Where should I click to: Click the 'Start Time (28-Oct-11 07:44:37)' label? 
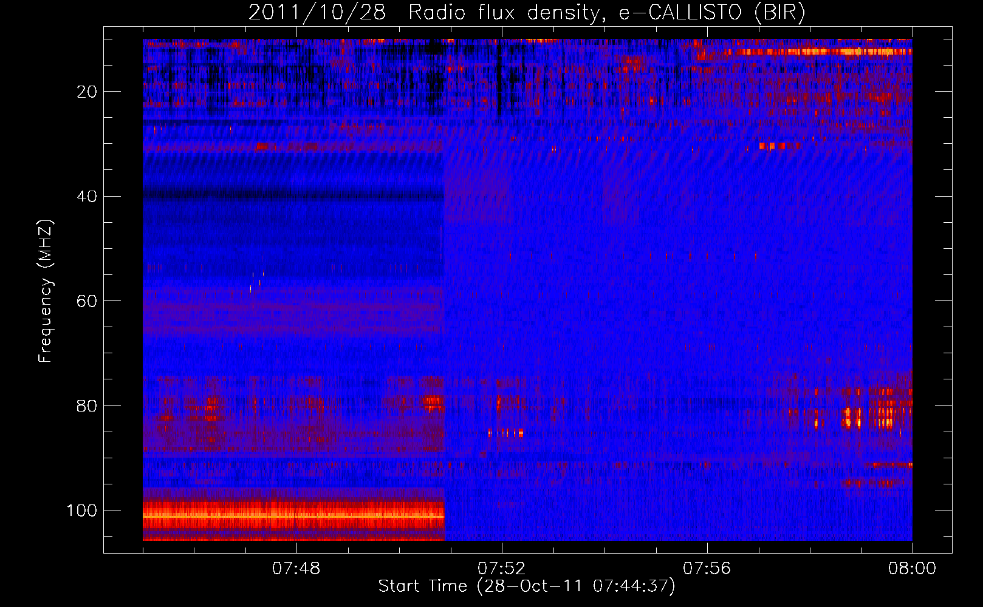click(x=527, y=586)
